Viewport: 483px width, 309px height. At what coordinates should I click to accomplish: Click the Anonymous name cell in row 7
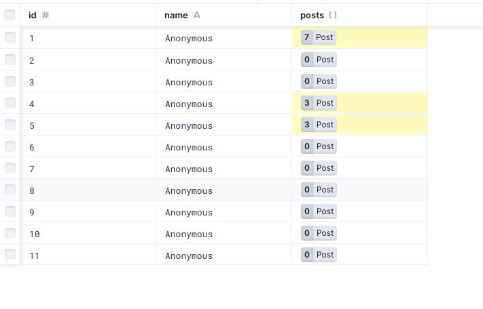[x=224, y=168]
